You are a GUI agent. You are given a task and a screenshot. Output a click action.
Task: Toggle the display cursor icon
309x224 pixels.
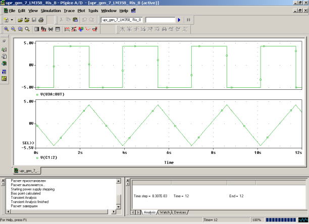pos(95,29)
